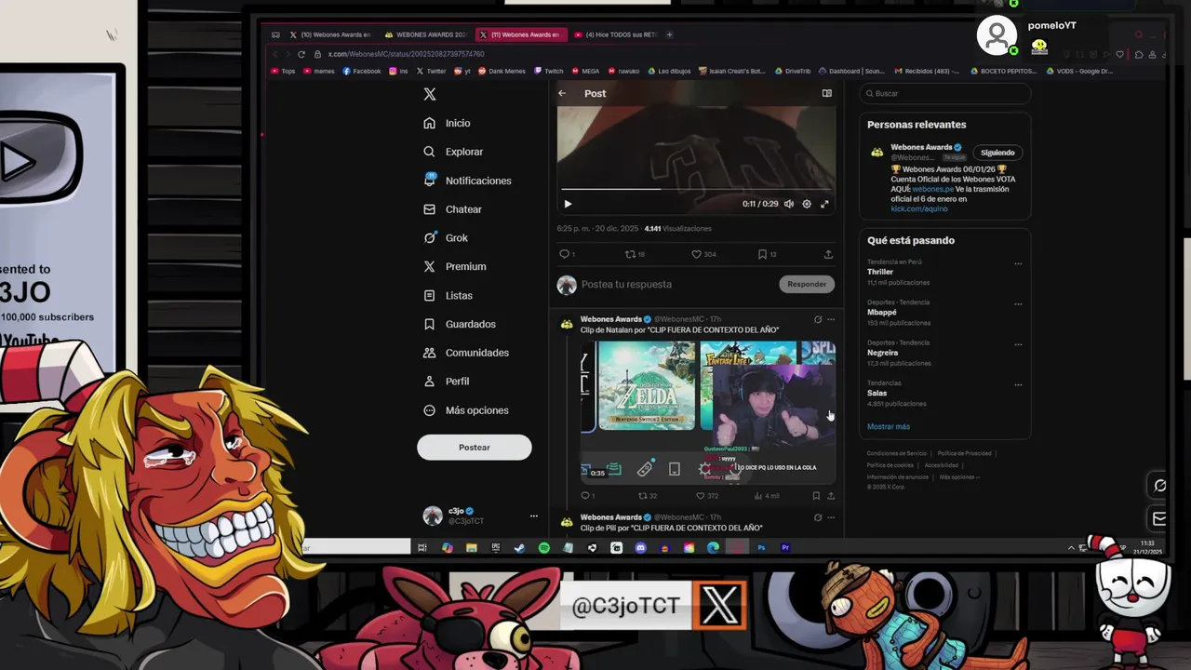This screenshot has height=670, width=1191.
Task: View Natalan clip 4 mil analytics
Action: [766, 496]
